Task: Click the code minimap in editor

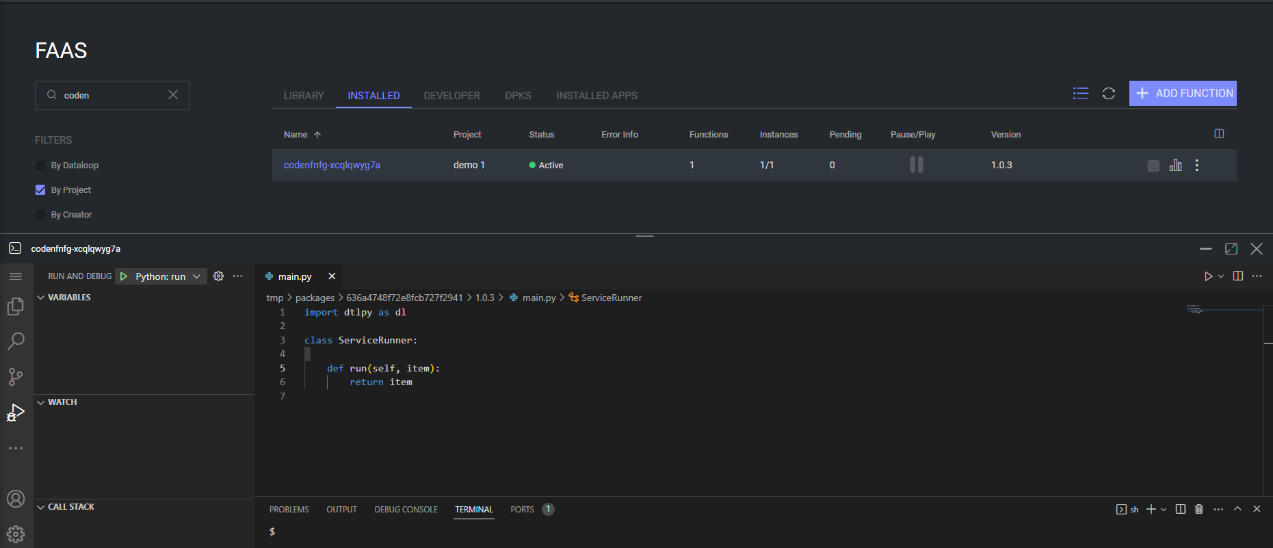Action: point(1224,310)
